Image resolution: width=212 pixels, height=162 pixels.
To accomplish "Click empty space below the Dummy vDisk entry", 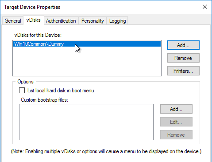I will click(x=87, y=61).
